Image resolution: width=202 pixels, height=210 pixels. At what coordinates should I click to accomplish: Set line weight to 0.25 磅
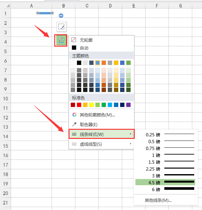(165, 134)
